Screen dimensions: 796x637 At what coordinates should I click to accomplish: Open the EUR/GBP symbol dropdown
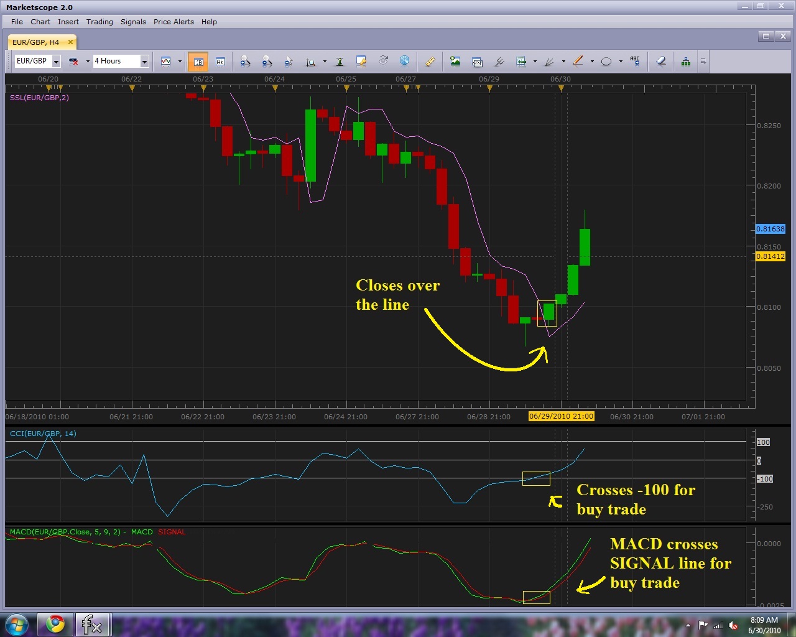point(56,61)
